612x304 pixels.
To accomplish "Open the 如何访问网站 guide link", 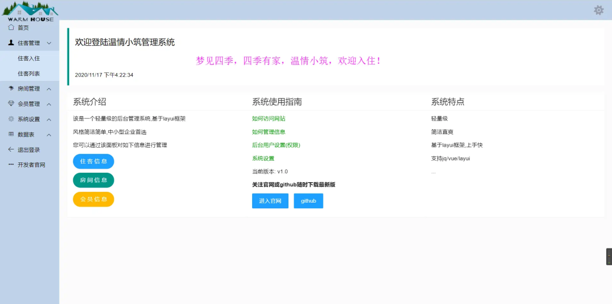I will (269, 119).
